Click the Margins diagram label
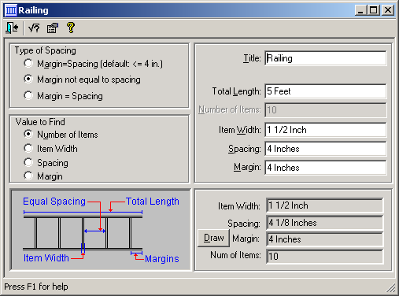 coord(162,259)
